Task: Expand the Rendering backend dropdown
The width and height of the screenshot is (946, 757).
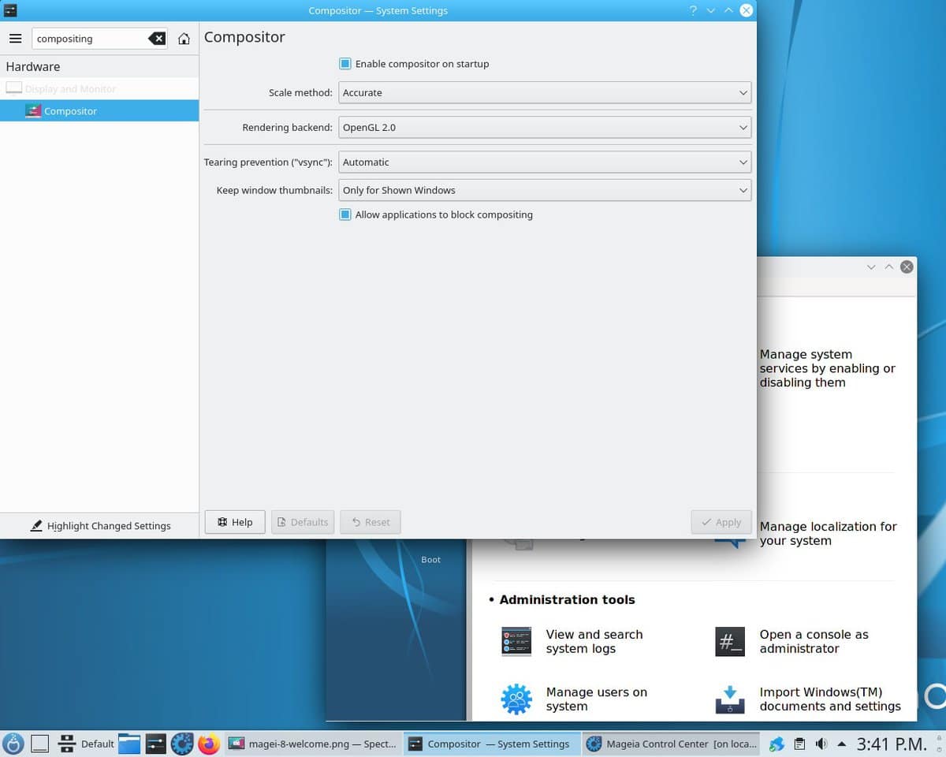Action: tap(544, 128)
